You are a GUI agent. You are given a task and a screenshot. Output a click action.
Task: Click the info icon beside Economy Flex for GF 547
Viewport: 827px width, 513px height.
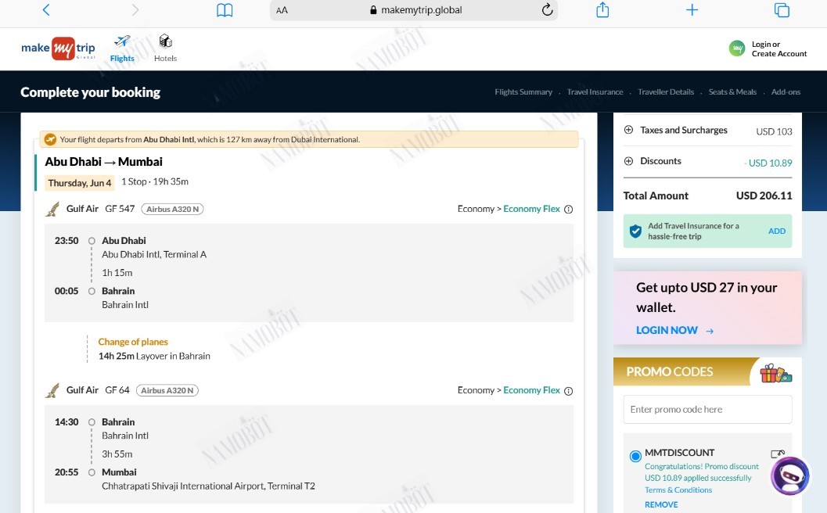click(x=569, y=210)
